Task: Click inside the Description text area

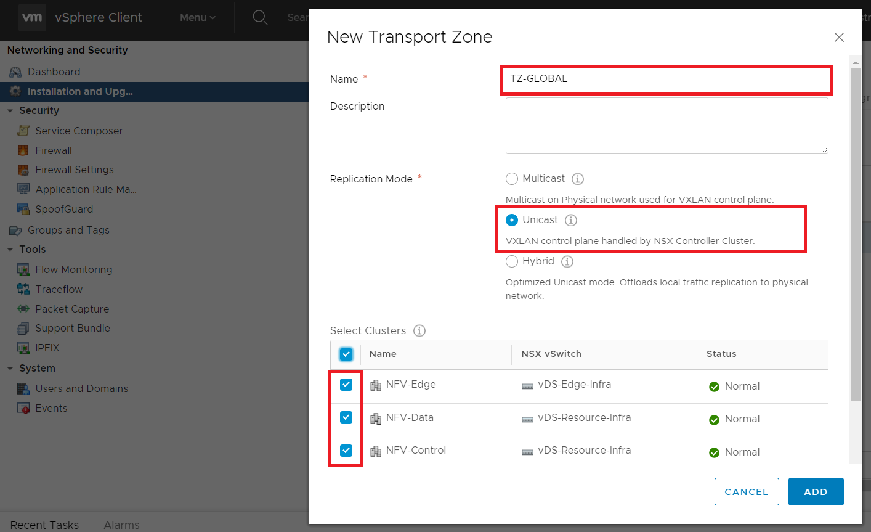Action: pyautogui.click(x=667, y=126)
